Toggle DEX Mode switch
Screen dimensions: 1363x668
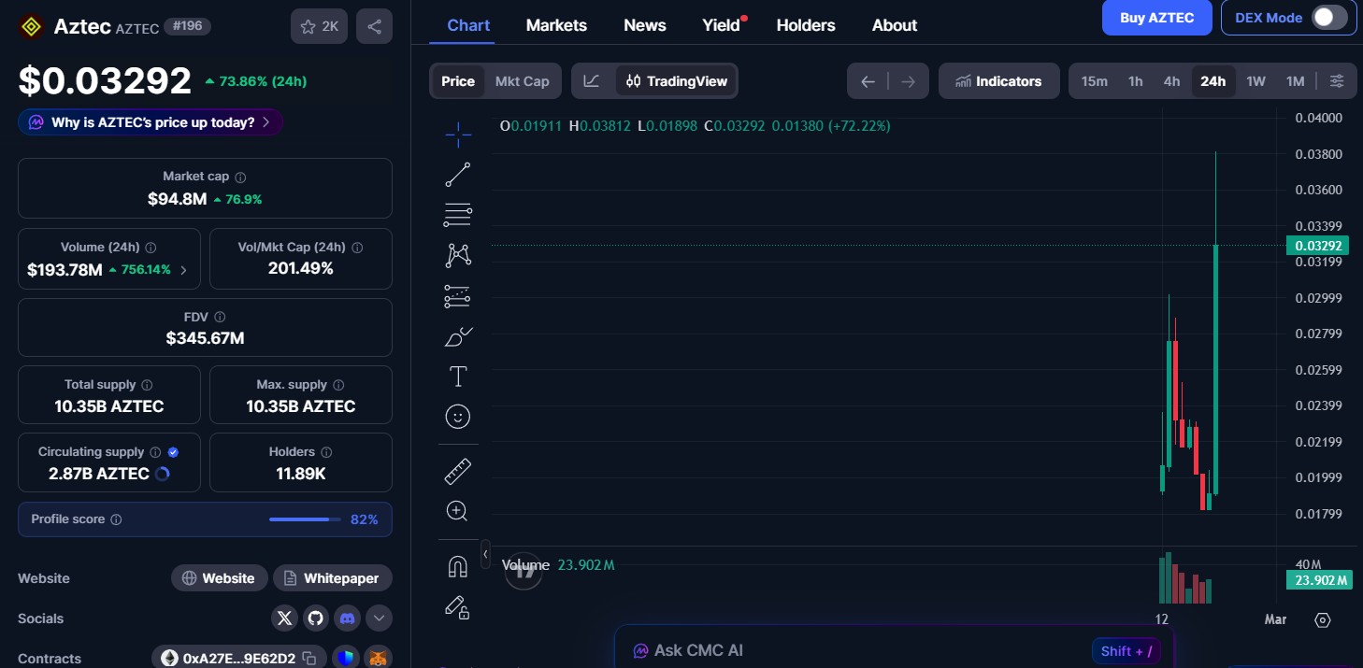point(1328,18)
